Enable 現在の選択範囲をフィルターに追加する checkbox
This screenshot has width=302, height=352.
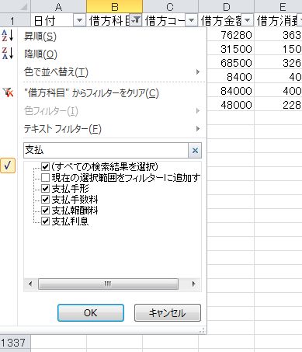(x=45, y=178)
